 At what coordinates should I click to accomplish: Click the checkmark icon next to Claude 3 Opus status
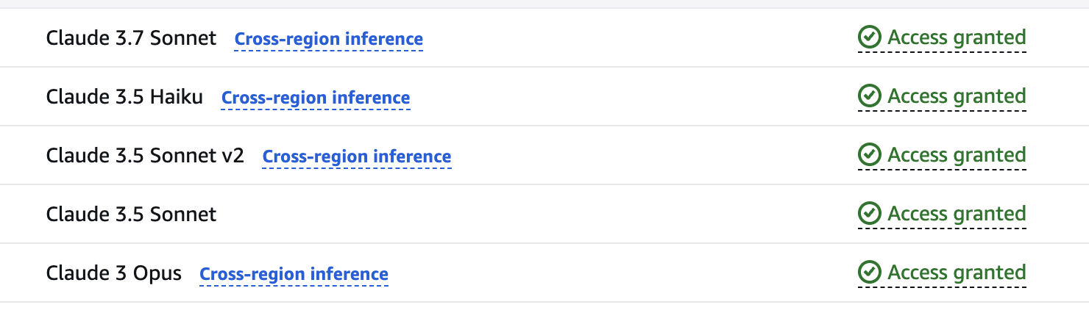click(870, 273)
